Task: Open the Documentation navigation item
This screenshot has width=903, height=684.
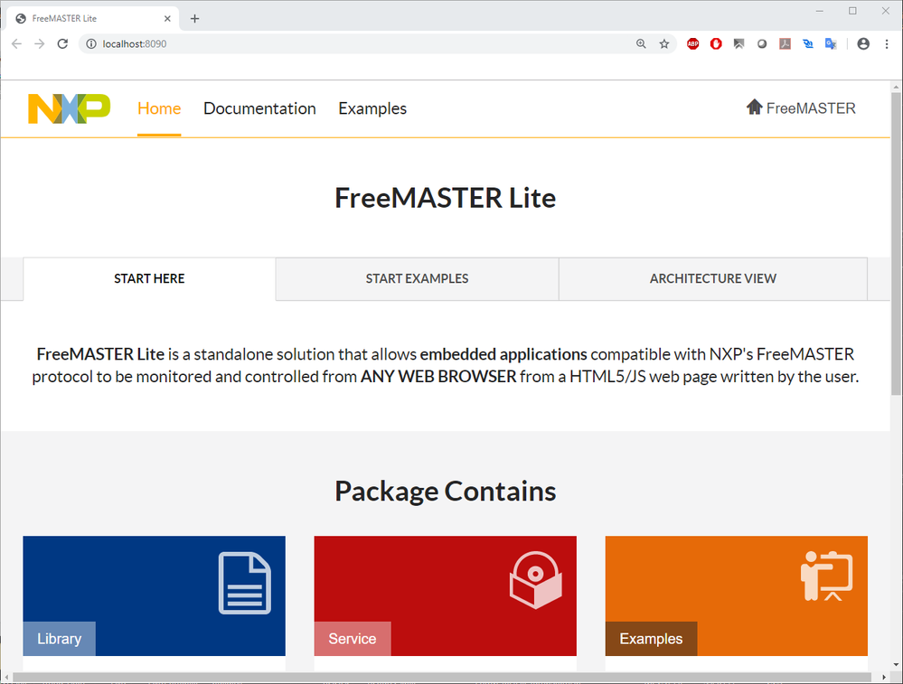Action: (259, 108)
